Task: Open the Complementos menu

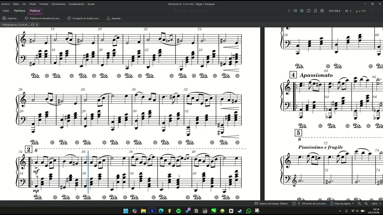Action: (76, 4)
